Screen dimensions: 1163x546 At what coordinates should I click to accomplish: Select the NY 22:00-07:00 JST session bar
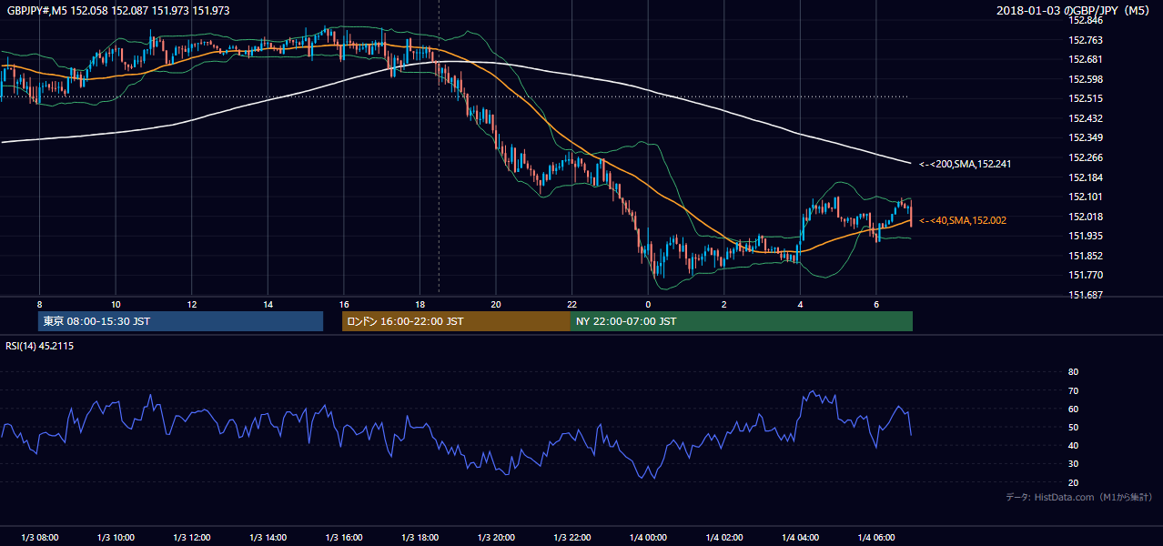pyautogui.click(x=742, y=321)
